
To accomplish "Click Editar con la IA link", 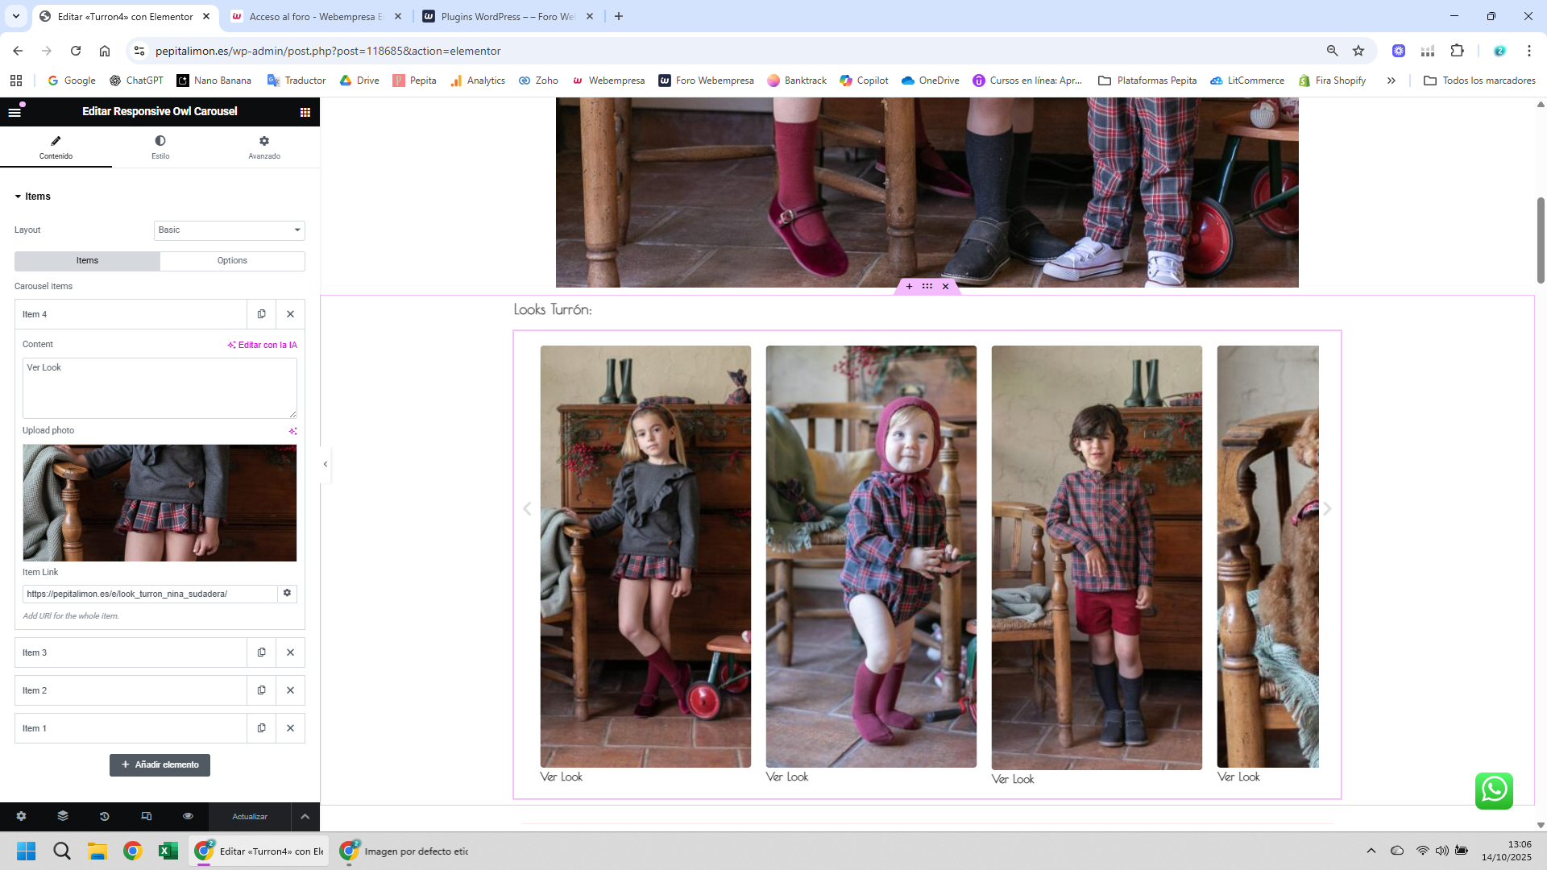I will [x=263, y=345].
